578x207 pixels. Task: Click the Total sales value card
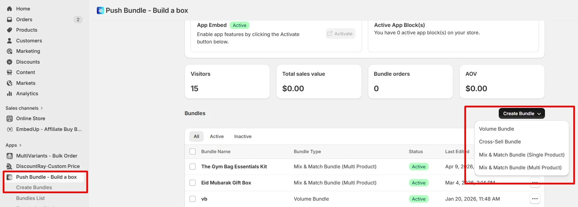pos(319,82)
